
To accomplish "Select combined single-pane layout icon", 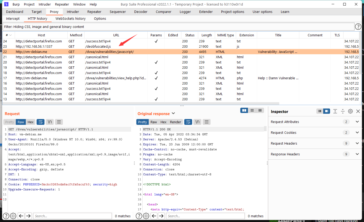I will 260,110.
